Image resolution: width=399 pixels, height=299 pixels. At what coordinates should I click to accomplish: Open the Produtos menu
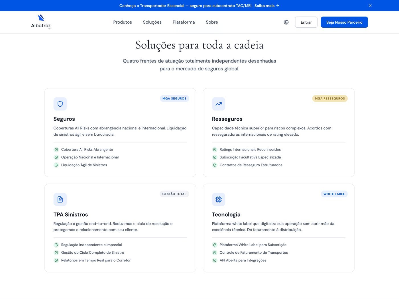point(123,22)
